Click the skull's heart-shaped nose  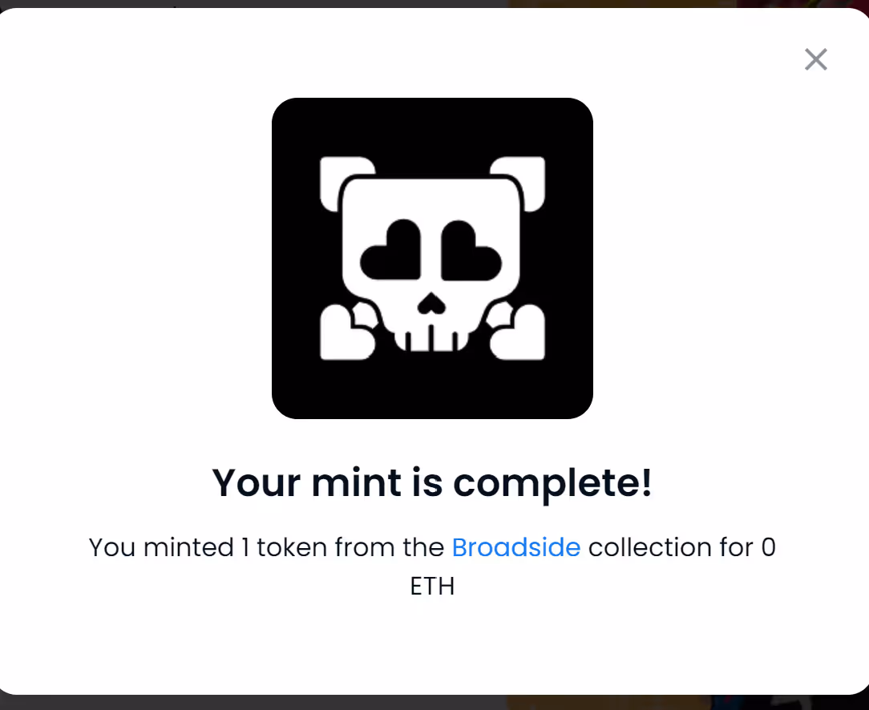click(431, 304)
